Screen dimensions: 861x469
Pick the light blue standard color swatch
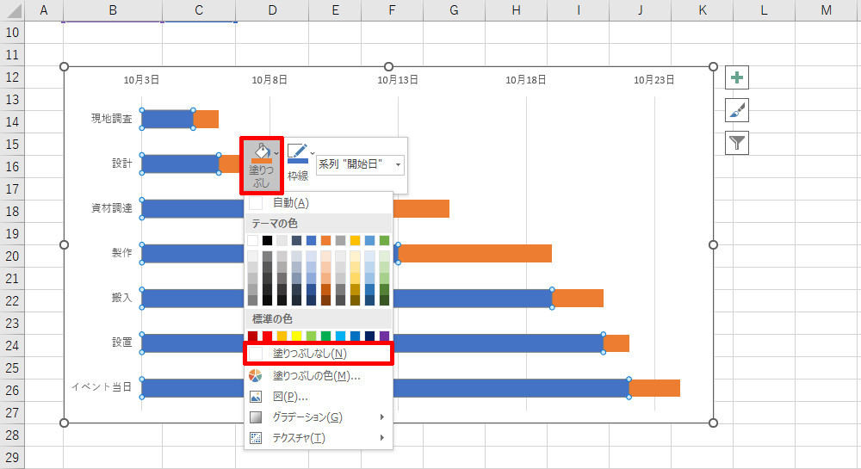340,336
